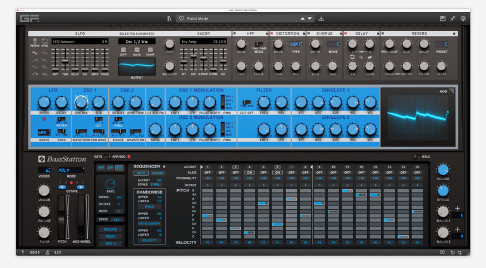Toggle the keyboard view icon
The width and height of the screenshot is (486, 268).
tap(442, 18)
